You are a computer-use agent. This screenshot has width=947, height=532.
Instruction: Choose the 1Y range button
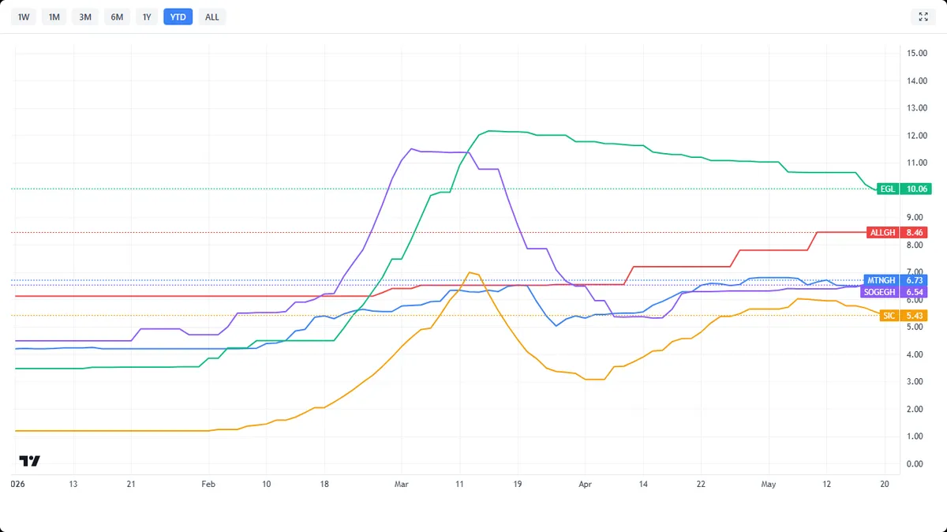pos(147,17)
